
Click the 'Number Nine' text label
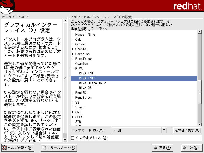(85, 35)
